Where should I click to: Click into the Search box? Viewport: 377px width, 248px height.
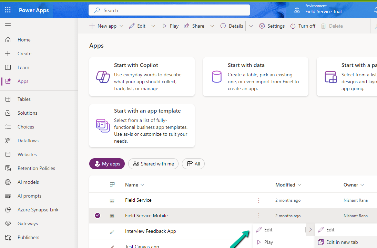(x=169, y=10)
